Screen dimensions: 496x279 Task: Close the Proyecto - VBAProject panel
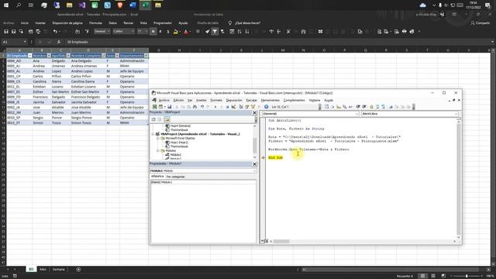255,112
